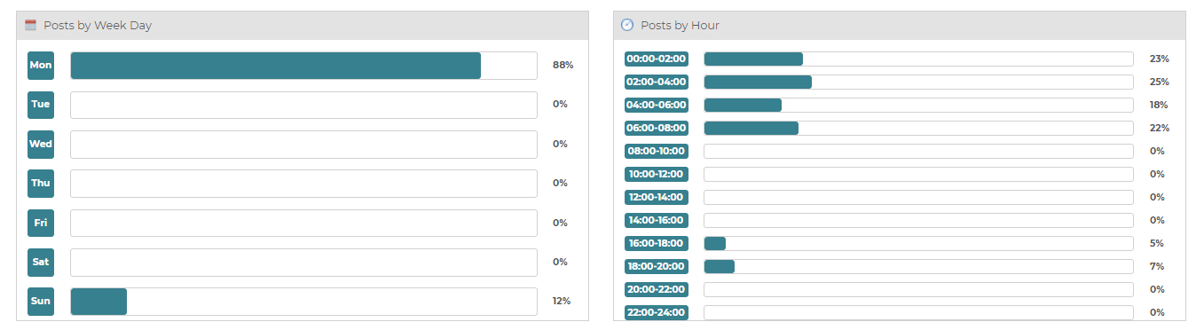Click the Sat day badge
This screenshot has width=1196, height=330.
(x=41, y=263)
